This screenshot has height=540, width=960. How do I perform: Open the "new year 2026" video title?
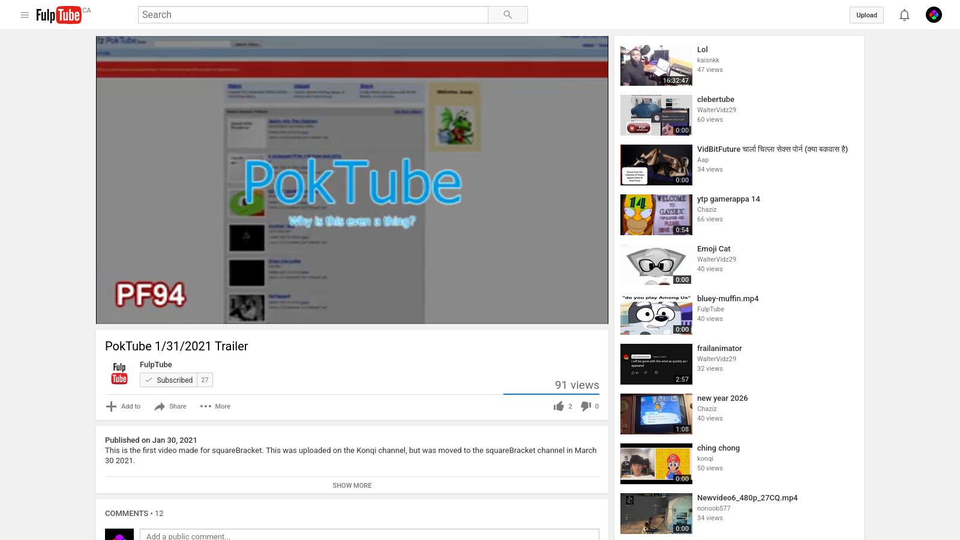point(722,398)
